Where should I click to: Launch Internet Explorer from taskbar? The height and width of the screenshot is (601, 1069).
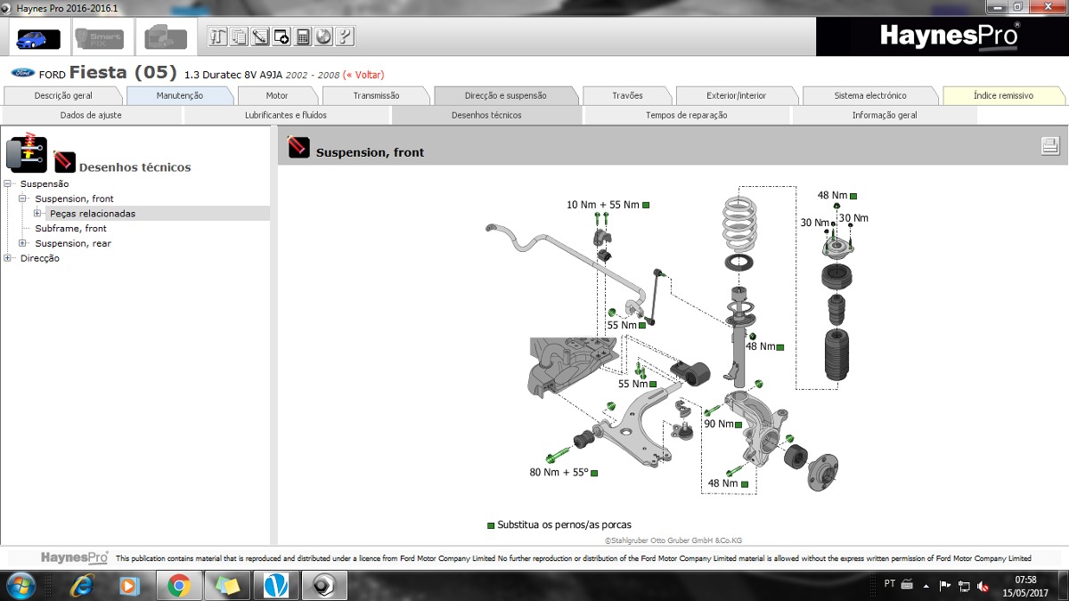pyautogui.click(x=83, y=586)
